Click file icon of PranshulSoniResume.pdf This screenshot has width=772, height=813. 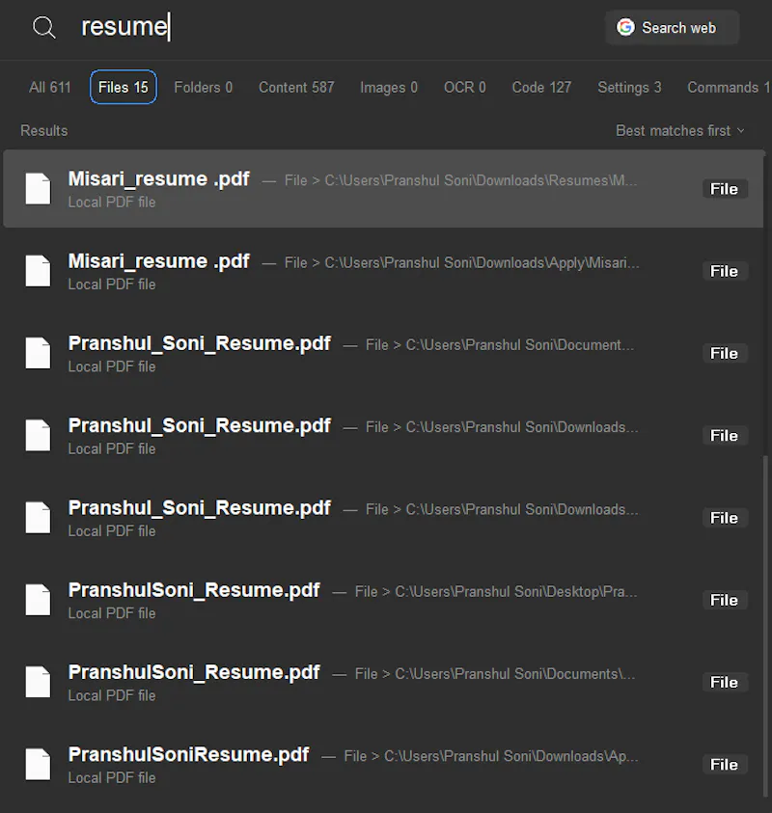pos(39,764)
